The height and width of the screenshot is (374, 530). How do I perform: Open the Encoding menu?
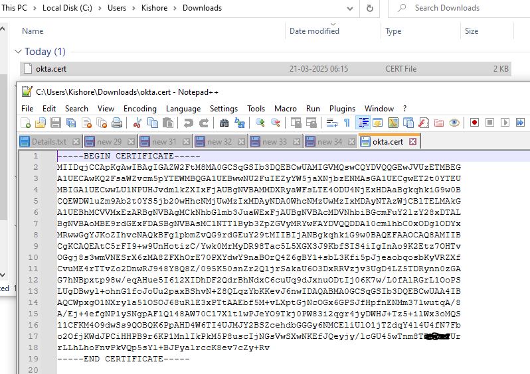click(x=139, y=108)
